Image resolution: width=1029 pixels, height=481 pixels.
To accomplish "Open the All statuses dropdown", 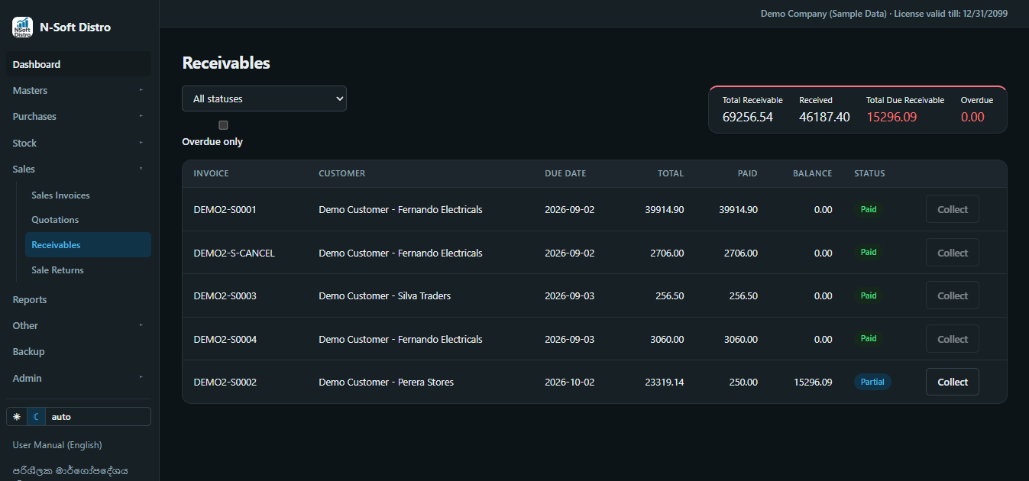I will 264,98.
